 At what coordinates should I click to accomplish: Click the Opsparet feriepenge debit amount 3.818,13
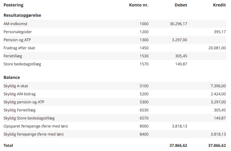click(178, 126)
